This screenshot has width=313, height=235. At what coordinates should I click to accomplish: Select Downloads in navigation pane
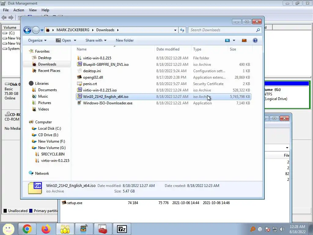click(47, 64)
